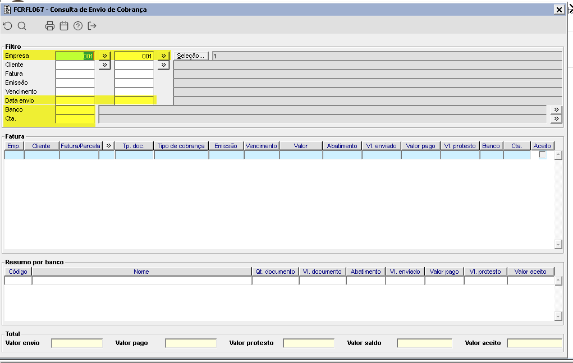Click the Valor aceito column header
The width and height of the screenshot is (573, 363).
[530, 272]
